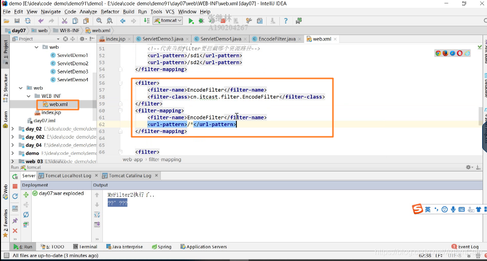Toggle soft-wrap icon in Output pane
Viewport: 487px width, 261px height.
97,215
